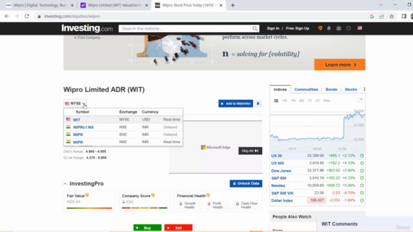Viewport: 413px width, 232px height.
Task: Reload the page with refresh icon
Action: [x=27, y=16]
